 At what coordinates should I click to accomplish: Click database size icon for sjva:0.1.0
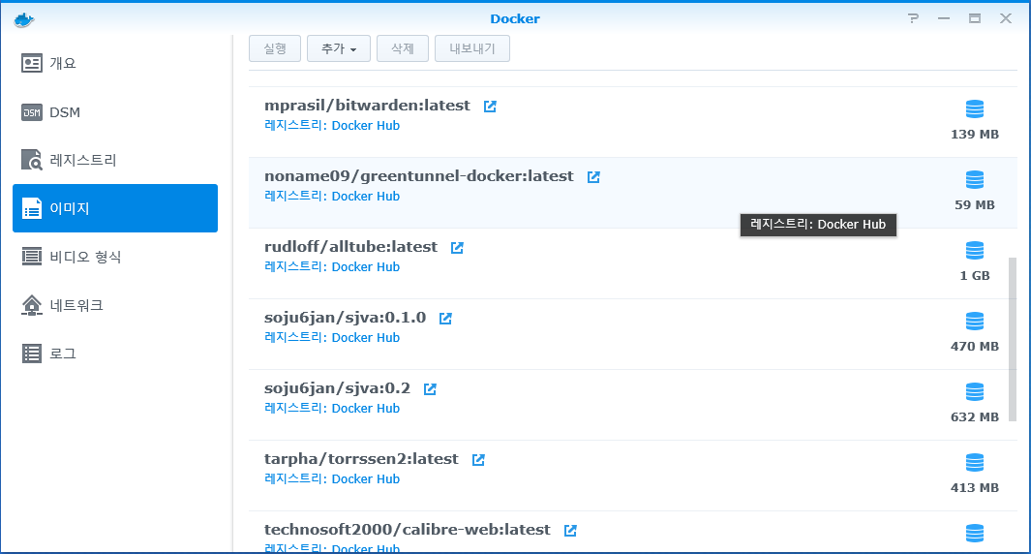tap(975, 322)
